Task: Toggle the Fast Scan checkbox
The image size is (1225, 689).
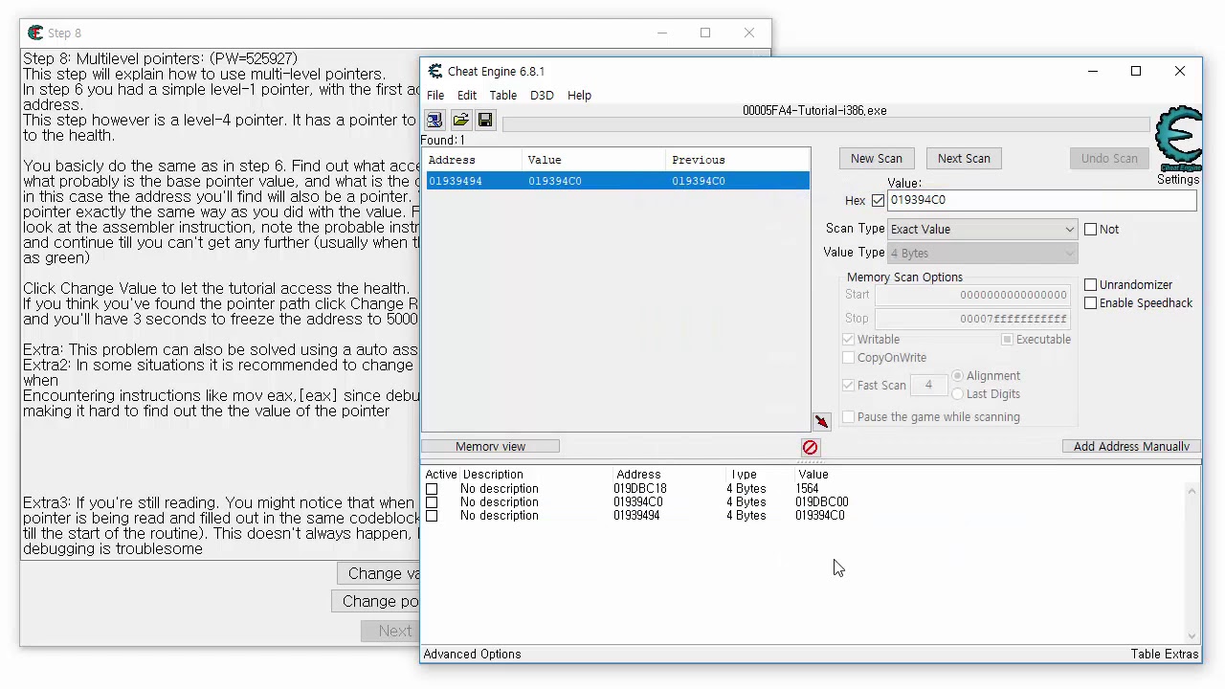Action: point(848,385)
